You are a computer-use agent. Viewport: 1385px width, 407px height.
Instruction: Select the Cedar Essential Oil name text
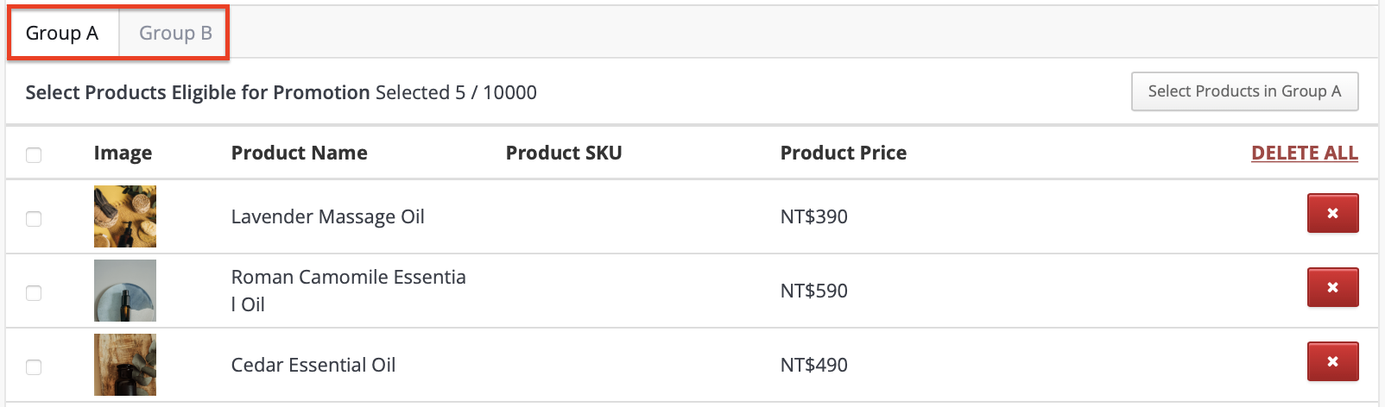point(313,365)
